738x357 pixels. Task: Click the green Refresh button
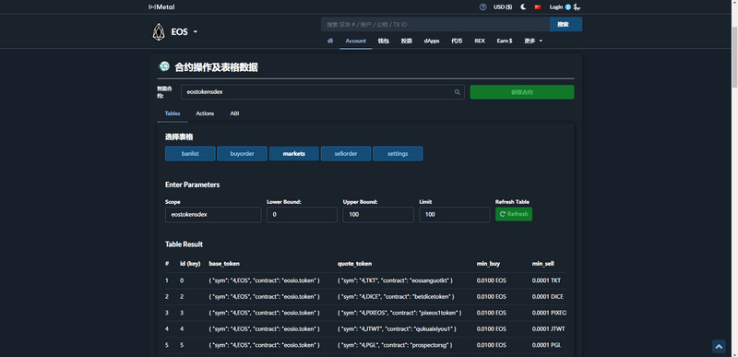pyautogui.click(x=514, y=214)
